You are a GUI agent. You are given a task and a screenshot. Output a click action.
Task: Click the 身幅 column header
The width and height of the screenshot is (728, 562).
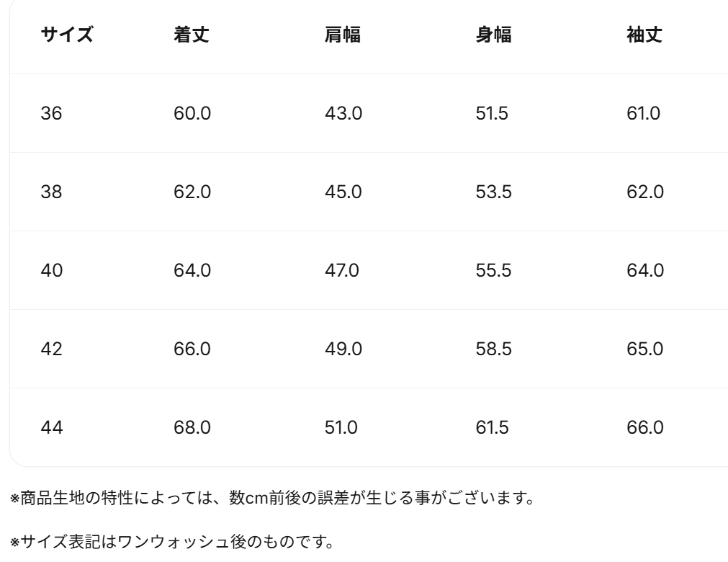pos(494,35)
